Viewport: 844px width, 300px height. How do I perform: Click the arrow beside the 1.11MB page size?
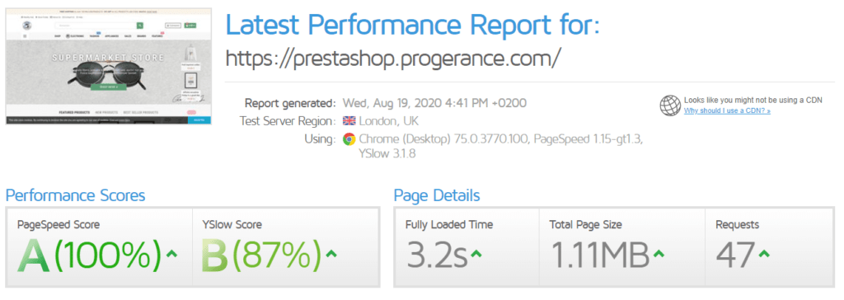click(659, 252)
